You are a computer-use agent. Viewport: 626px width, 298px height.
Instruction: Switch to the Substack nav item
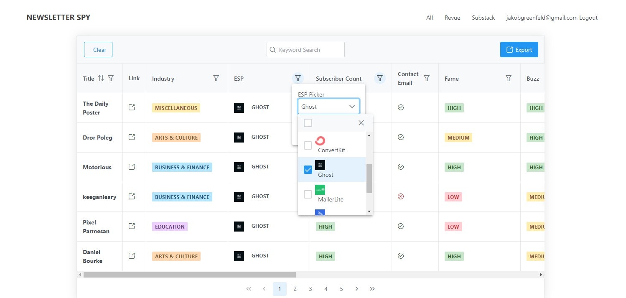(483, 18)
